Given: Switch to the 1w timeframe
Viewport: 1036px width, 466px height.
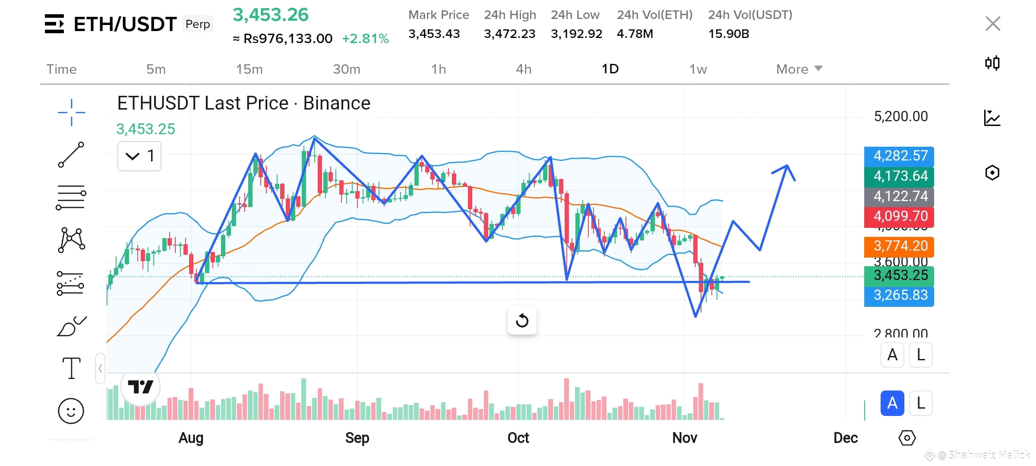Looking at the screenshot, I should pyautogui.click(x=698, y=69).
